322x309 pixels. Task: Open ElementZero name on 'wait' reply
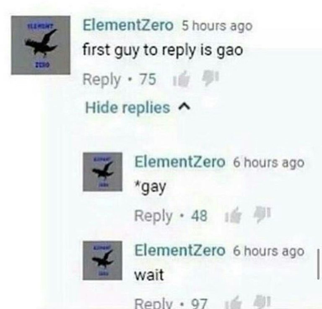(x=180, y=251)
